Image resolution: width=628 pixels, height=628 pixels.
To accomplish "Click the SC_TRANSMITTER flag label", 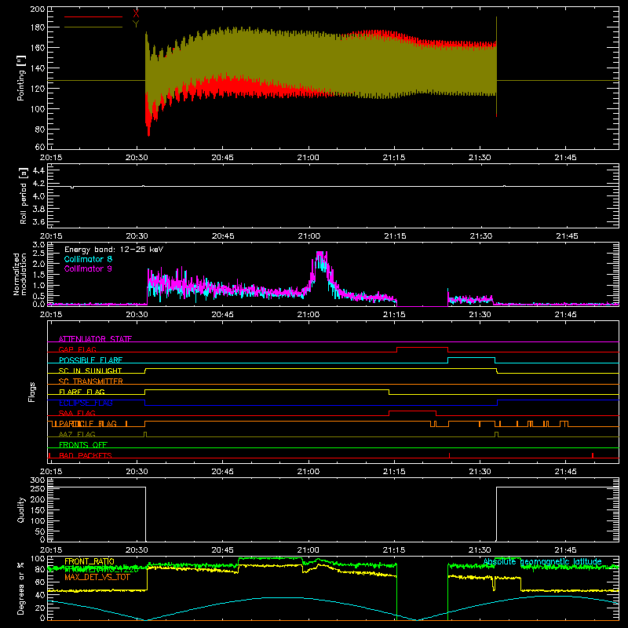I will (x=91, y=382).
